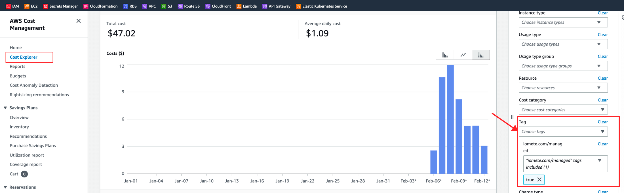Image resolution: width=624 pixels, height=193 pixels.
Task: Remove the 'true' tag value chip
Action: coord(539,179)
